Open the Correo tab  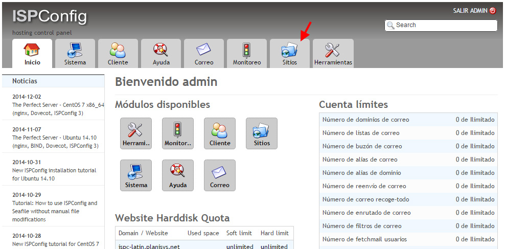click(x=204, y=54)
